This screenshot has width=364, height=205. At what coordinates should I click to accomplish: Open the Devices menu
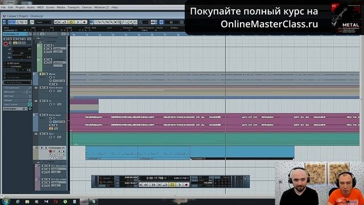(87, 7)
